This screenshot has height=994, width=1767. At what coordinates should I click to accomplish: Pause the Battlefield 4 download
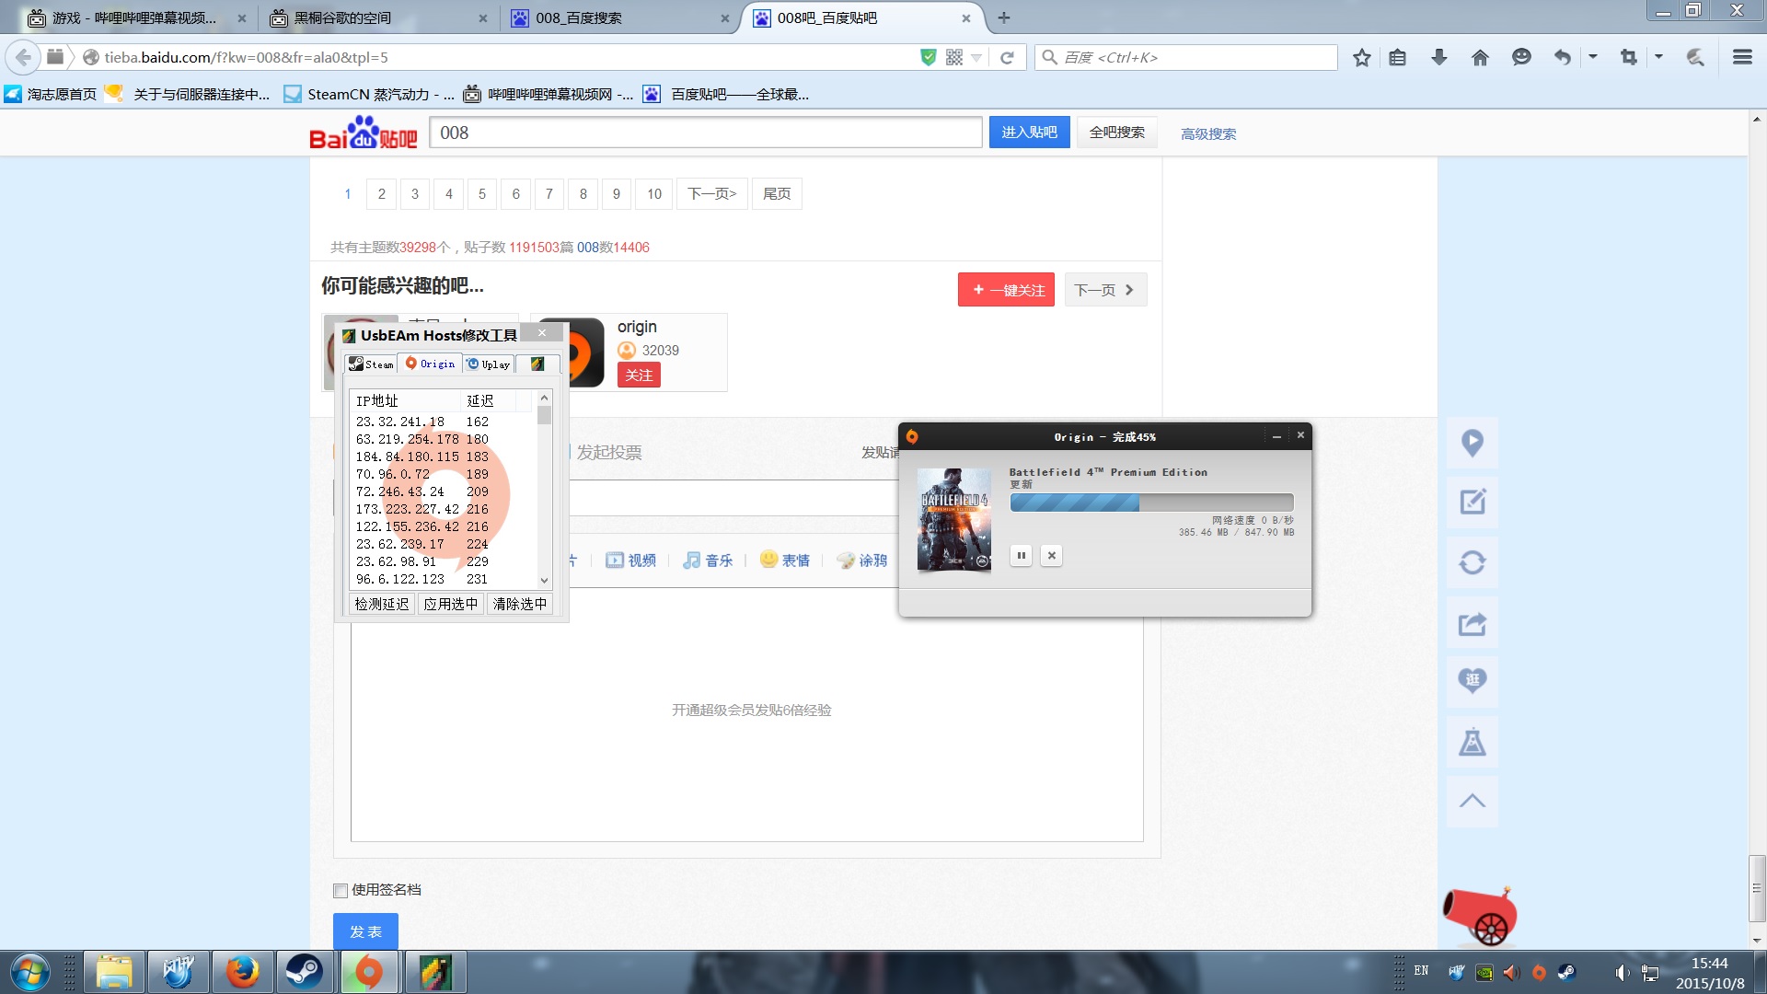tap(1021, 555)
